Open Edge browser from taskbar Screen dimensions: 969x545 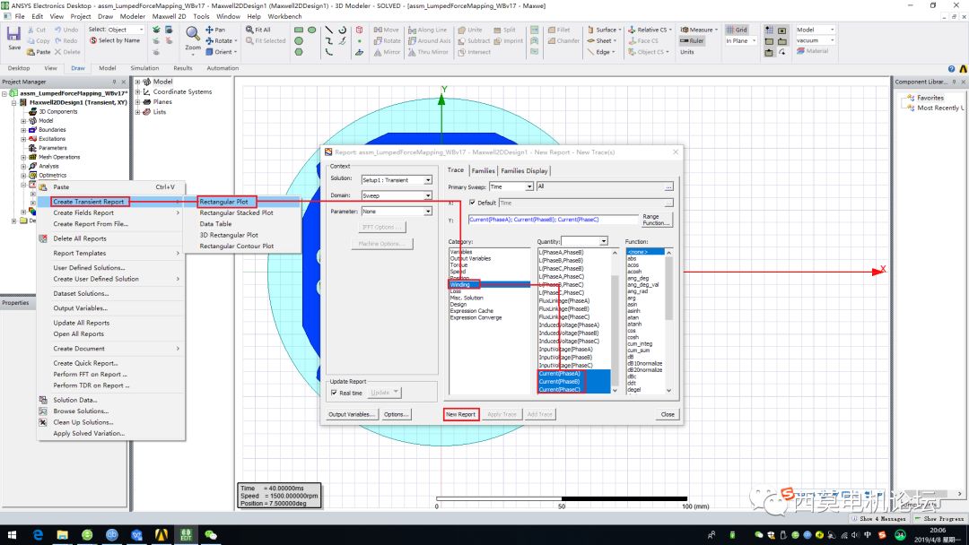[38, 535]
